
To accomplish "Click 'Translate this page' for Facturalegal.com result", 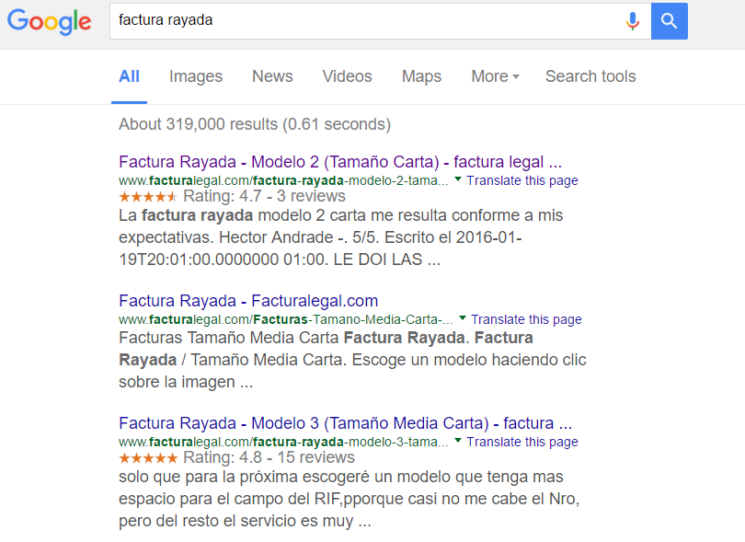I will tap(526, 319).
